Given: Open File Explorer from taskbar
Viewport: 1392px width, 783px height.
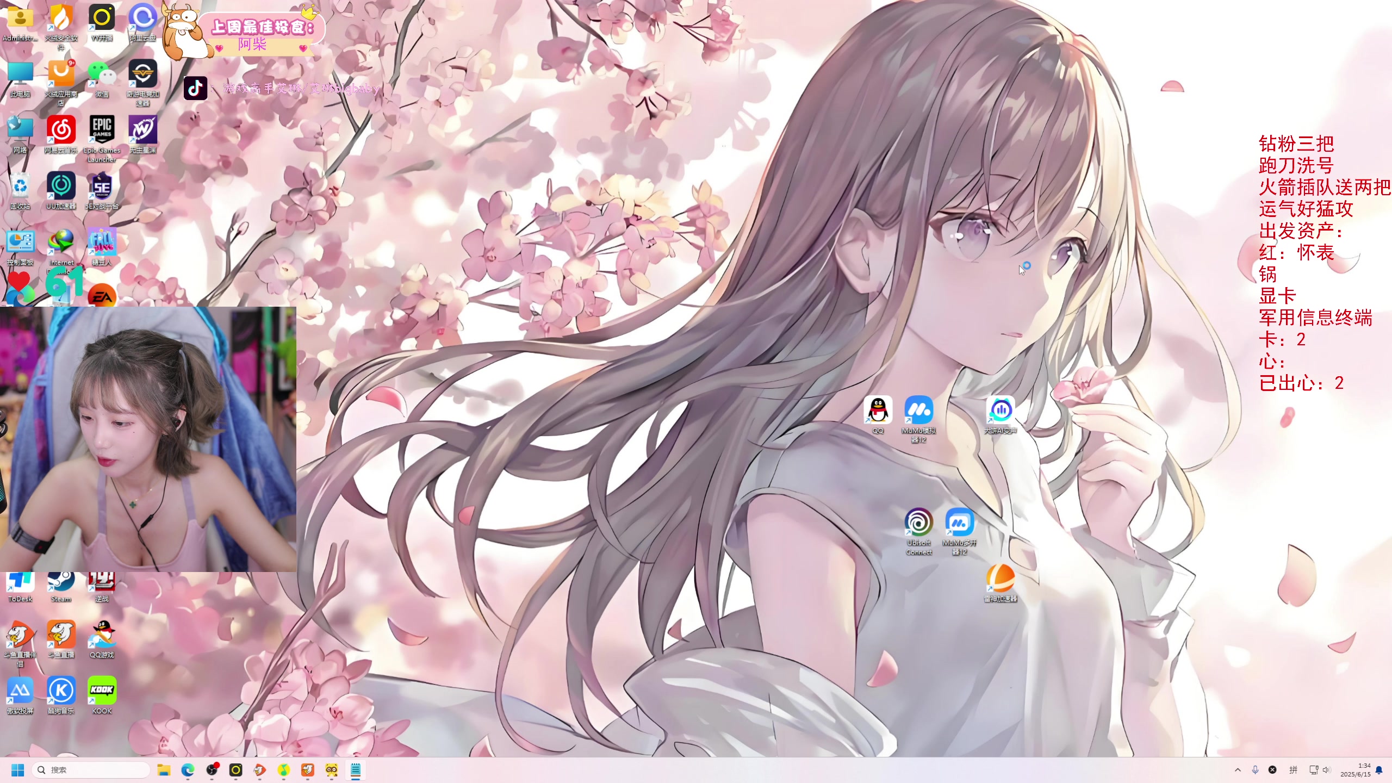Looking at the screenshot, I should (x=164, y=770).
